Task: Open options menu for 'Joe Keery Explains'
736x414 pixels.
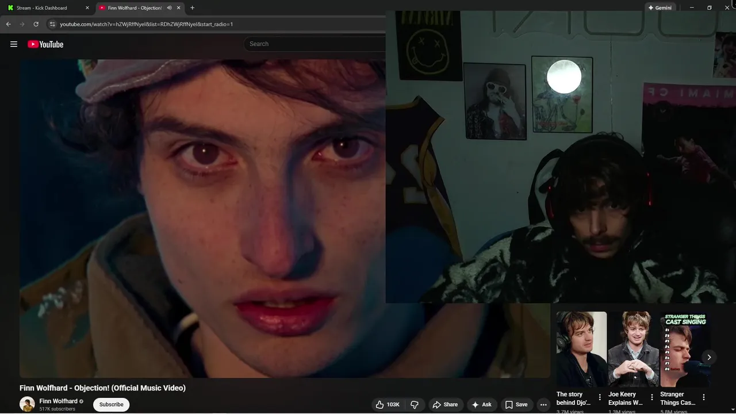Action: (x=652, y=397)
